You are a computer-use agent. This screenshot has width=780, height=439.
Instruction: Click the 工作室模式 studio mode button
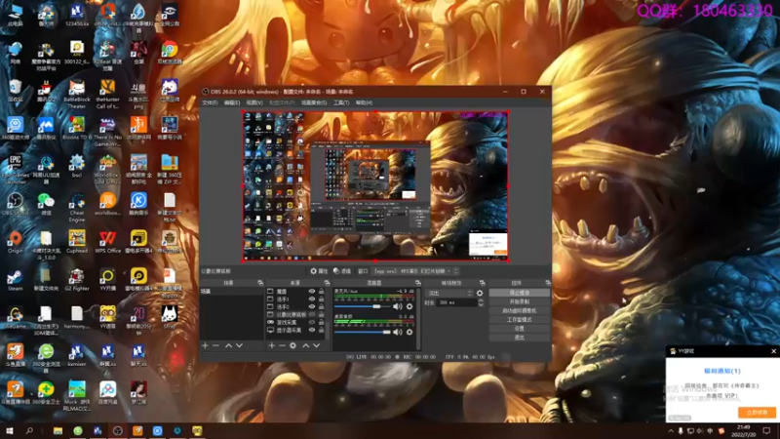520,320
